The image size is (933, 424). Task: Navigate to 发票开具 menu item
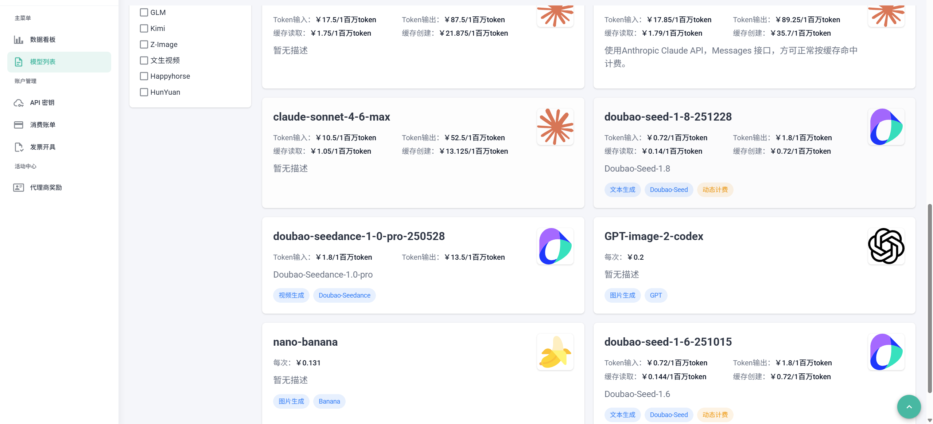pos(59,147)
